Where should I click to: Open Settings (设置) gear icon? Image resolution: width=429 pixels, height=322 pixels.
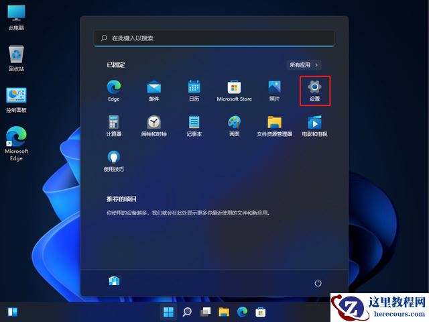point(314,91)
